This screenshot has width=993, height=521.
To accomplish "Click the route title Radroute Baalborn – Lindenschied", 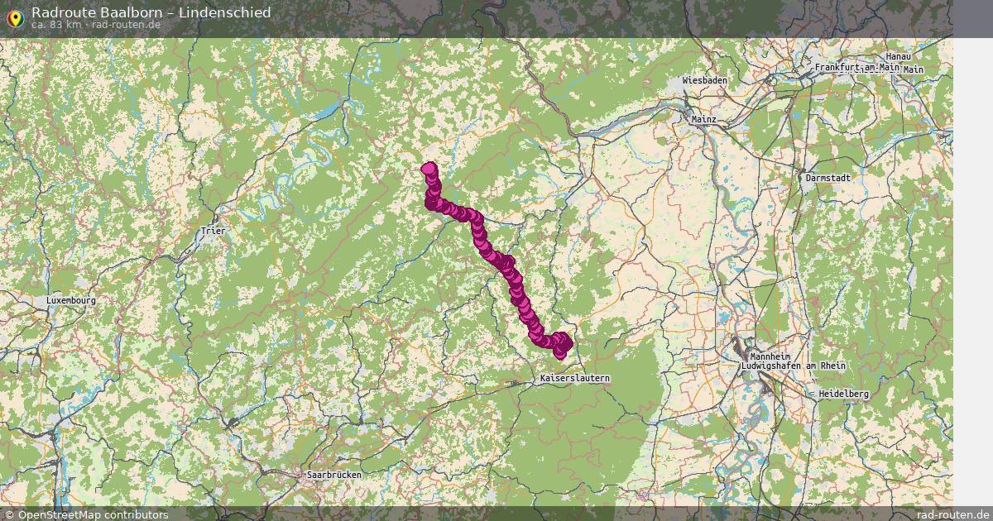I will [x=151, y=12].
